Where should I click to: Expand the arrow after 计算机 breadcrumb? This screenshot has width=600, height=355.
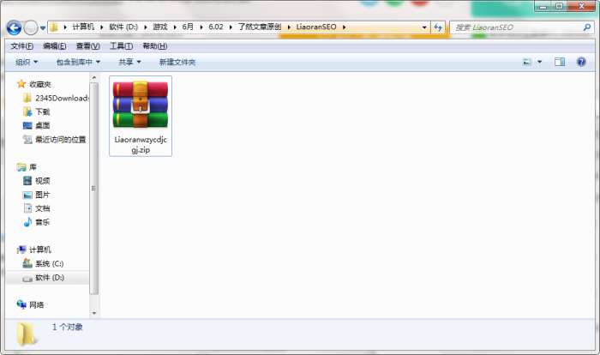pyautogui.click(x=102, y=27)
